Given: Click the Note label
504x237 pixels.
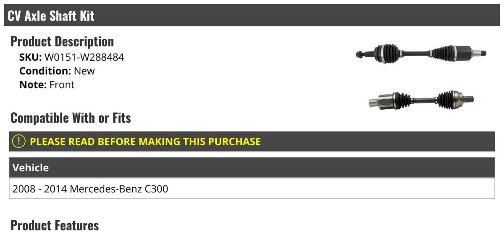Looking at the screenshot, I should pyautogui.click(x=33, y=85).
